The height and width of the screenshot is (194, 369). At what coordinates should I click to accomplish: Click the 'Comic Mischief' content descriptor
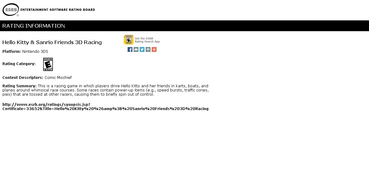pos(58,78)
